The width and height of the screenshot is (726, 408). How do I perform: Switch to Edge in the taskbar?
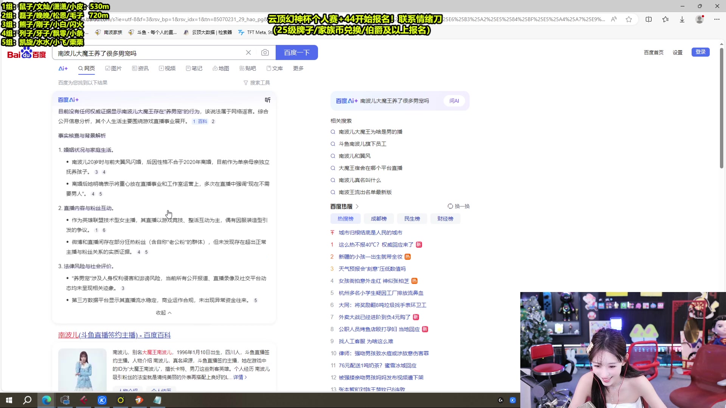47,400
